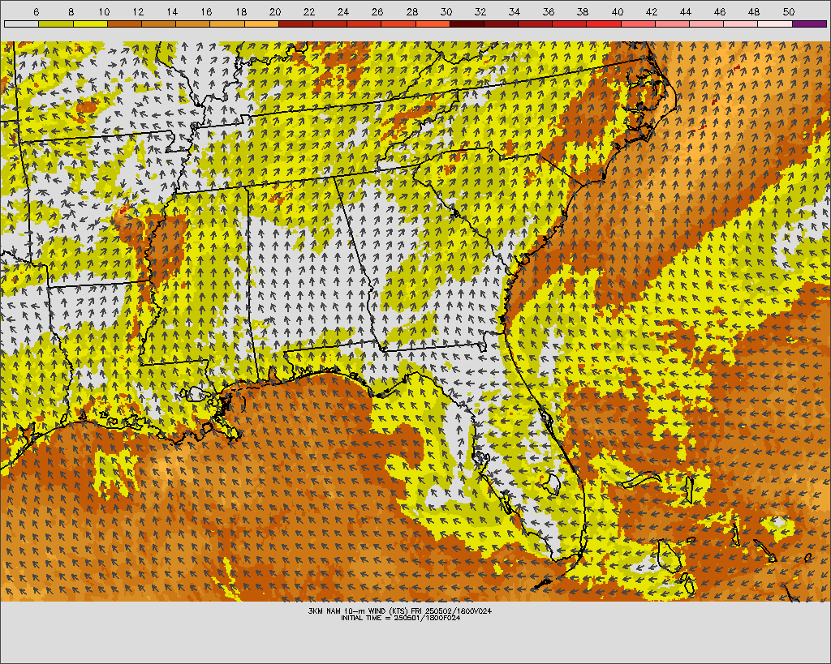This screenshot has height=664, width=831.
Task: Click the legend label "40"
Action: 618,11
